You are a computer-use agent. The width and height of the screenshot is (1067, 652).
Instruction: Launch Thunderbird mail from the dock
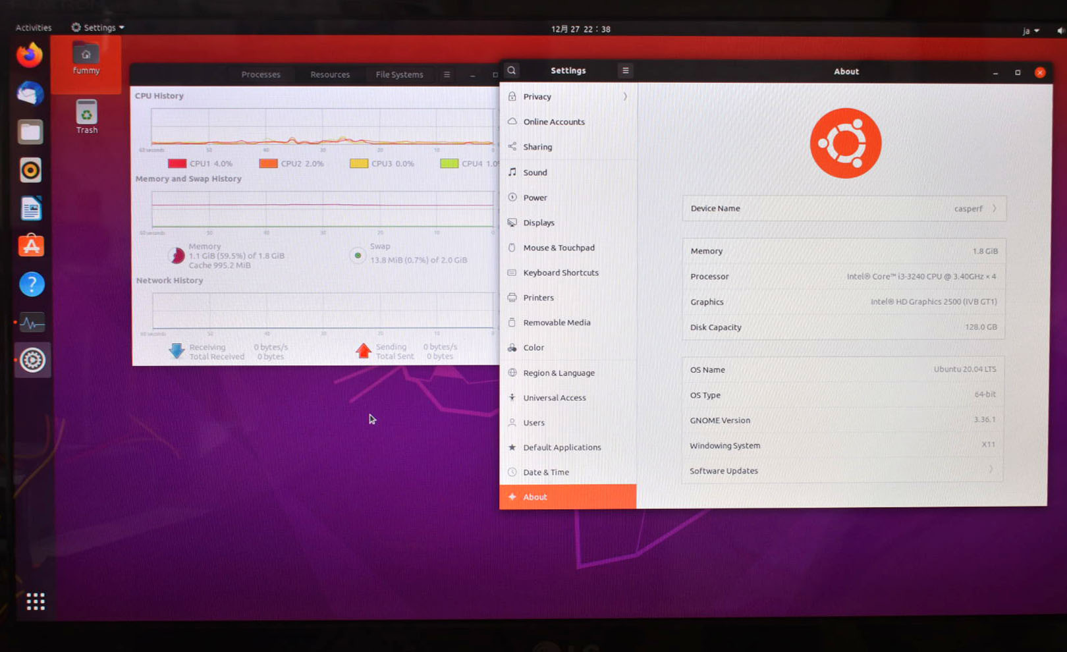[30, 94]
